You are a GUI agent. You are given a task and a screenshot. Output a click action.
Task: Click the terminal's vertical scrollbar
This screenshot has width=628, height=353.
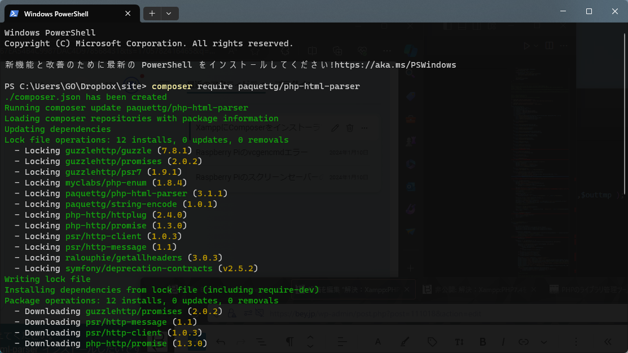click(625, 113)
